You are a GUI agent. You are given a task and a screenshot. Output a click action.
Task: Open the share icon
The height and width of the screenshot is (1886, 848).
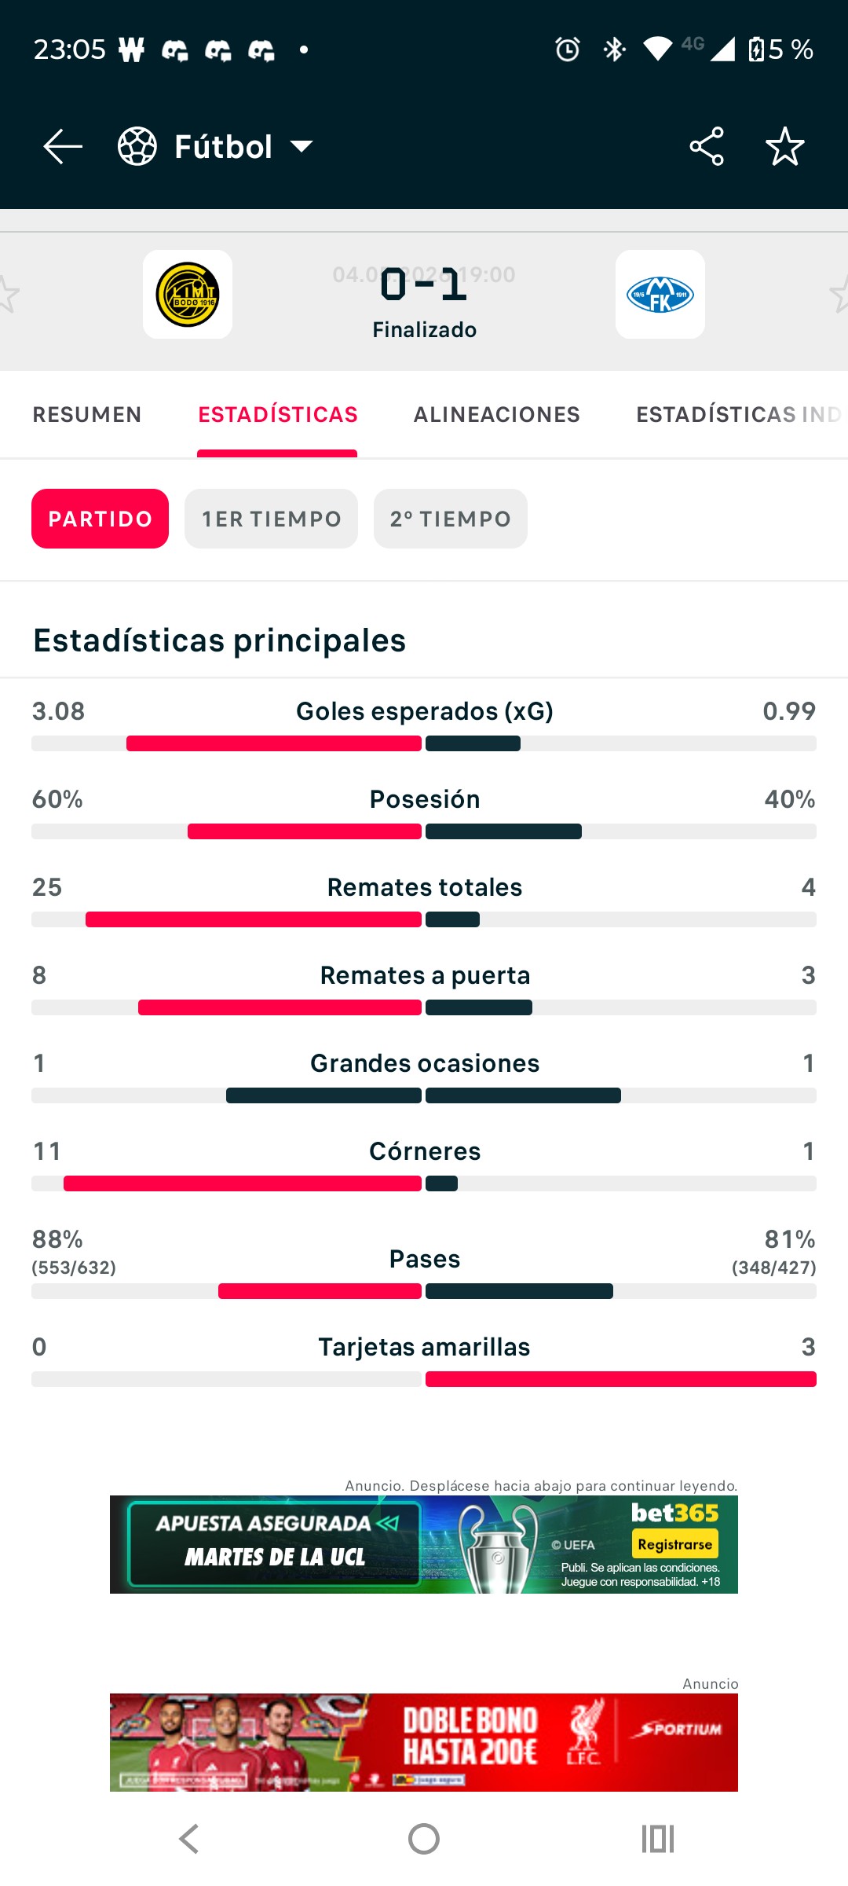[707, 147]
